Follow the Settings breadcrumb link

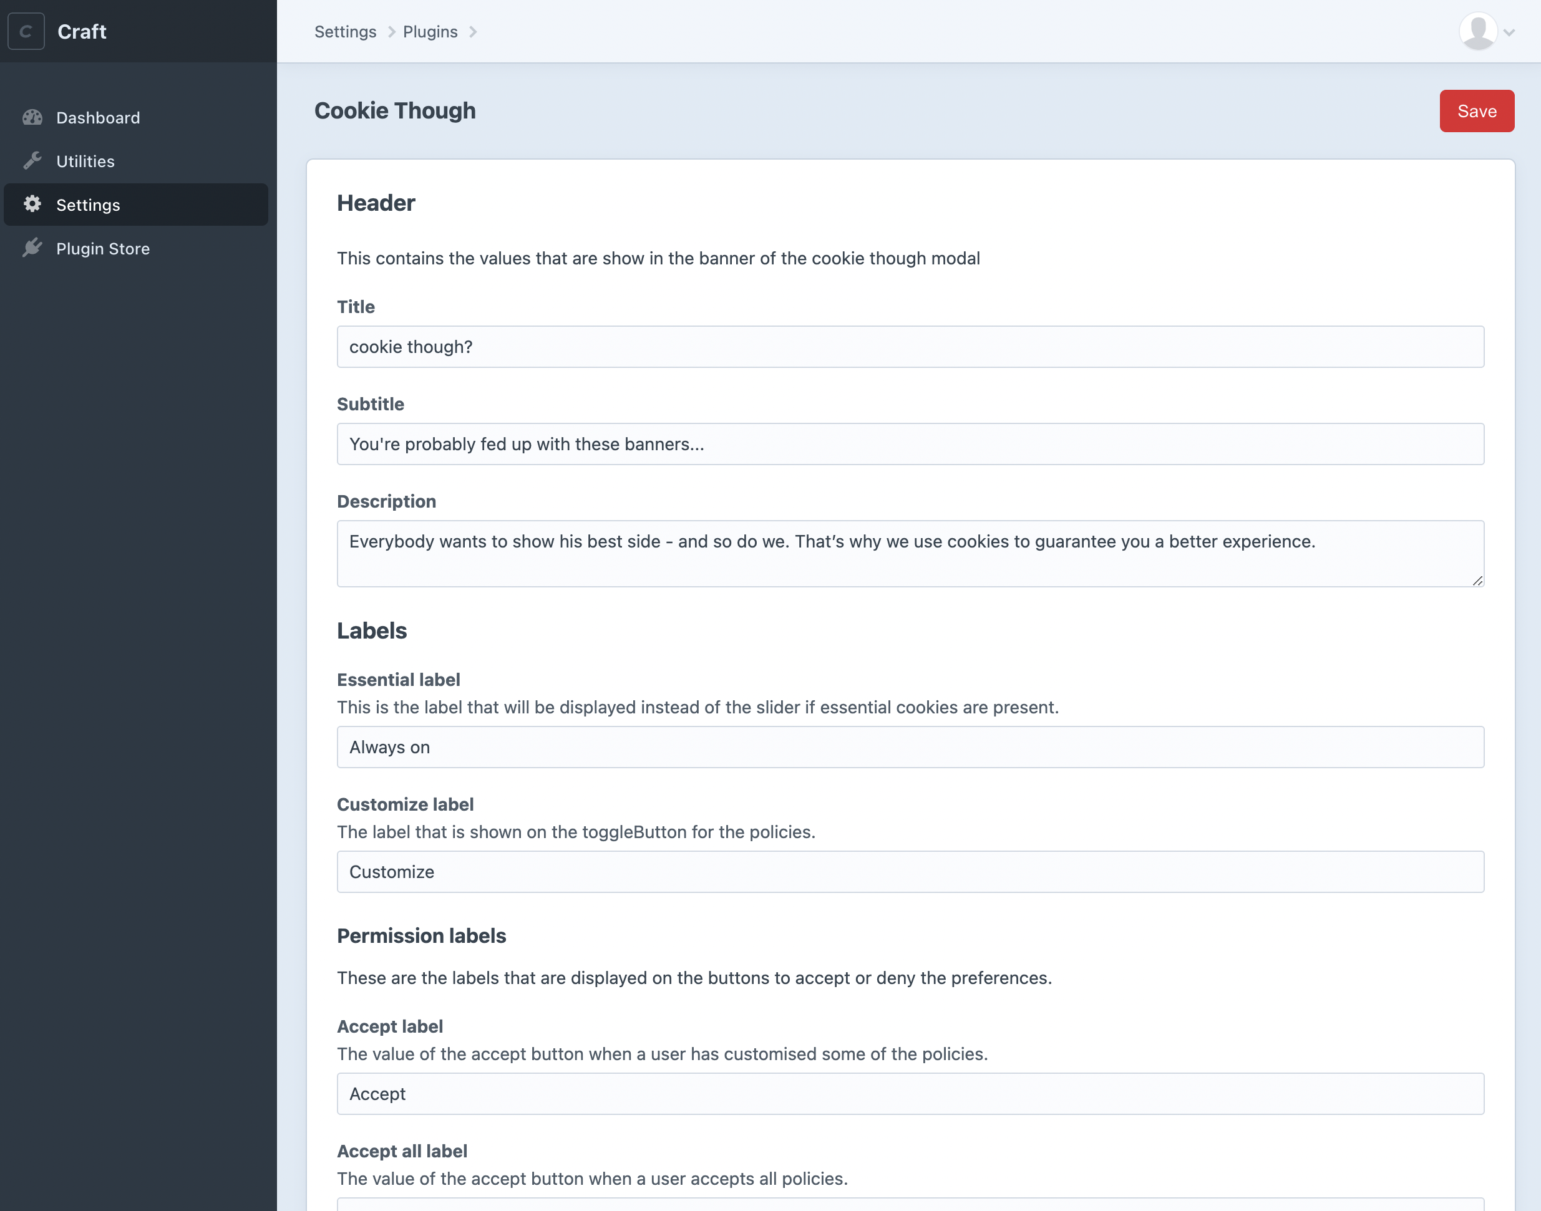[x=346, y=32]
